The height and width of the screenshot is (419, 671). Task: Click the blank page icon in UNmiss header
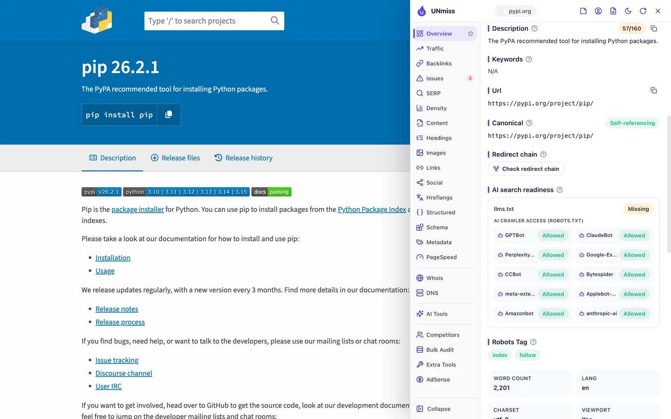pyautogui.click(x=583, y=11)
